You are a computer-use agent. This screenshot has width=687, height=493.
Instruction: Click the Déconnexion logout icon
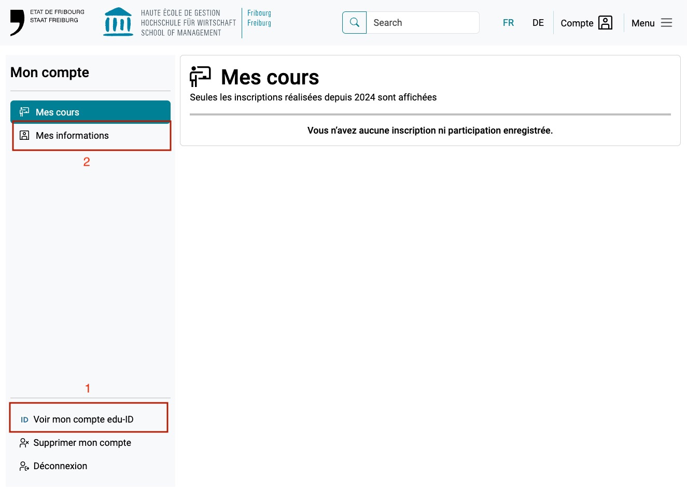(x=24, y=466)
